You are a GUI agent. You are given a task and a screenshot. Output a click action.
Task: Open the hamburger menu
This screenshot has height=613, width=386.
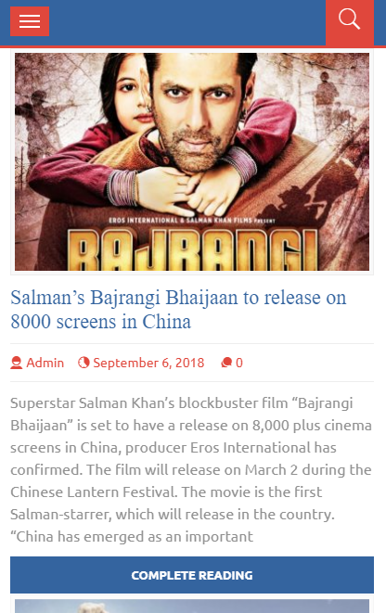(30, 21)
